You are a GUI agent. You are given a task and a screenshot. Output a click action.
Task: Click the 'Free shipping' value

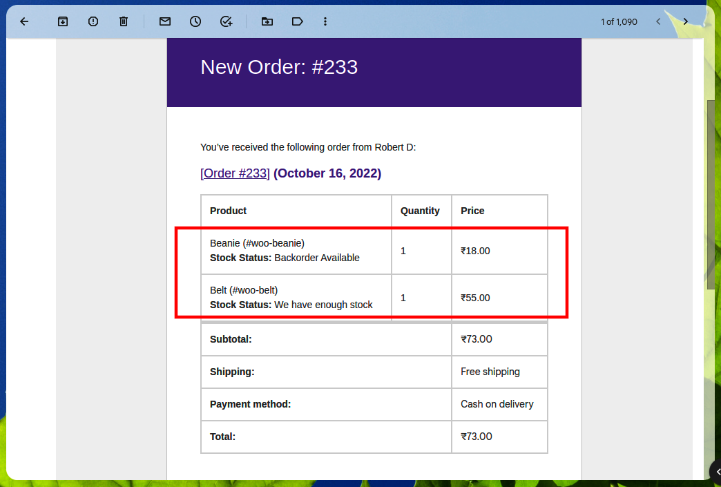pyautogui.click(x=490, y=372)
